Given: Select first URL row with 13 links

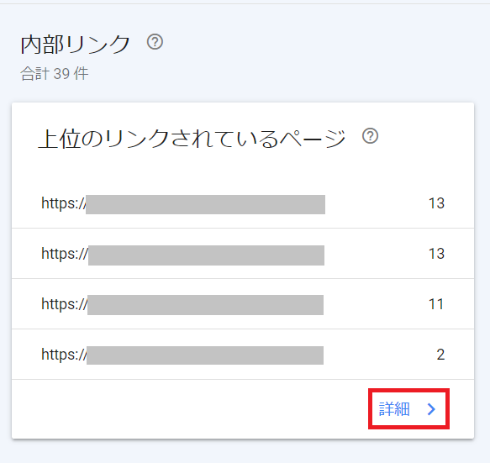Looking at the screenshot, I should coord(243,203).
